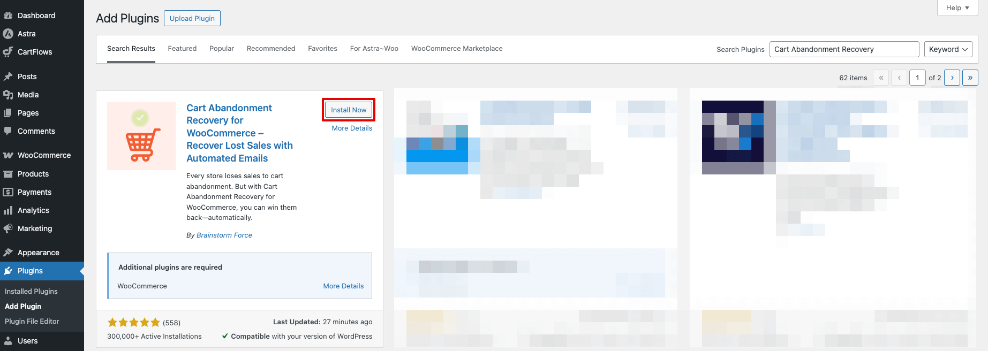Click Install Now for Cart Abandonment Recovery
Viewport: 988px width, 351px height.
click(349, 110)
